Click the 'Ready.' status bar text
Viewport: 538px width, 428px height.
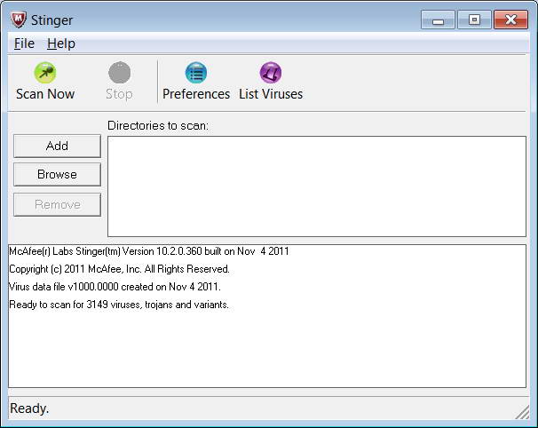(29, 408)
